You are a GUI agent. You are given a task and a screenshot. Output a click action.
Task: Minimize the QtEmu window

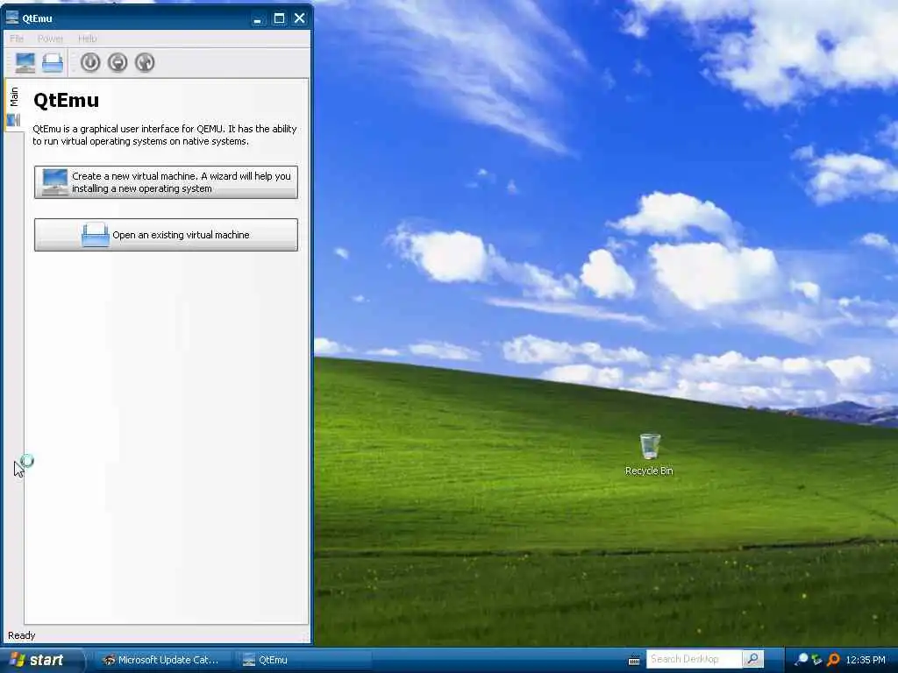tap(258, 18)
